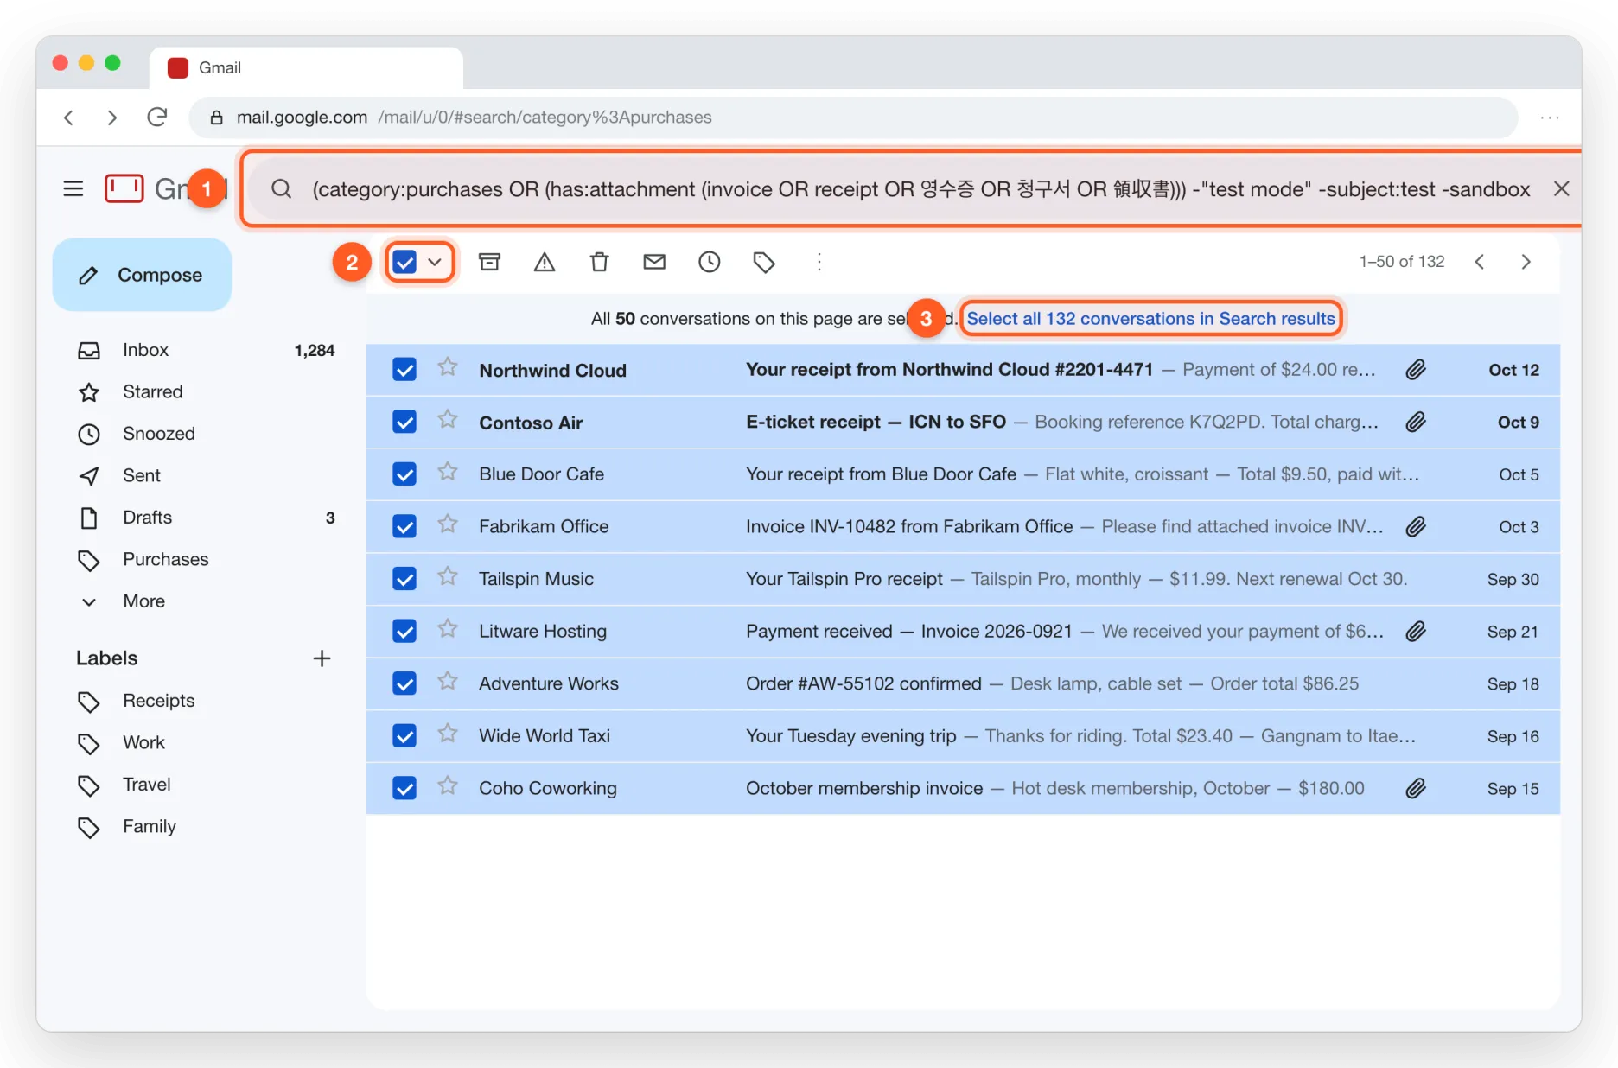Open the Inbox folder

[x=207, y=350]
